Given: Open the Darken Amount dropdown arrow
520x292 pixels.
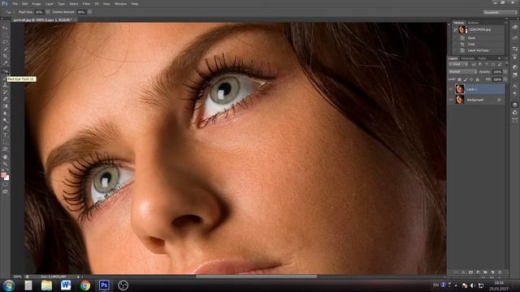Looking at the screenshot, I should pos(89,12).
